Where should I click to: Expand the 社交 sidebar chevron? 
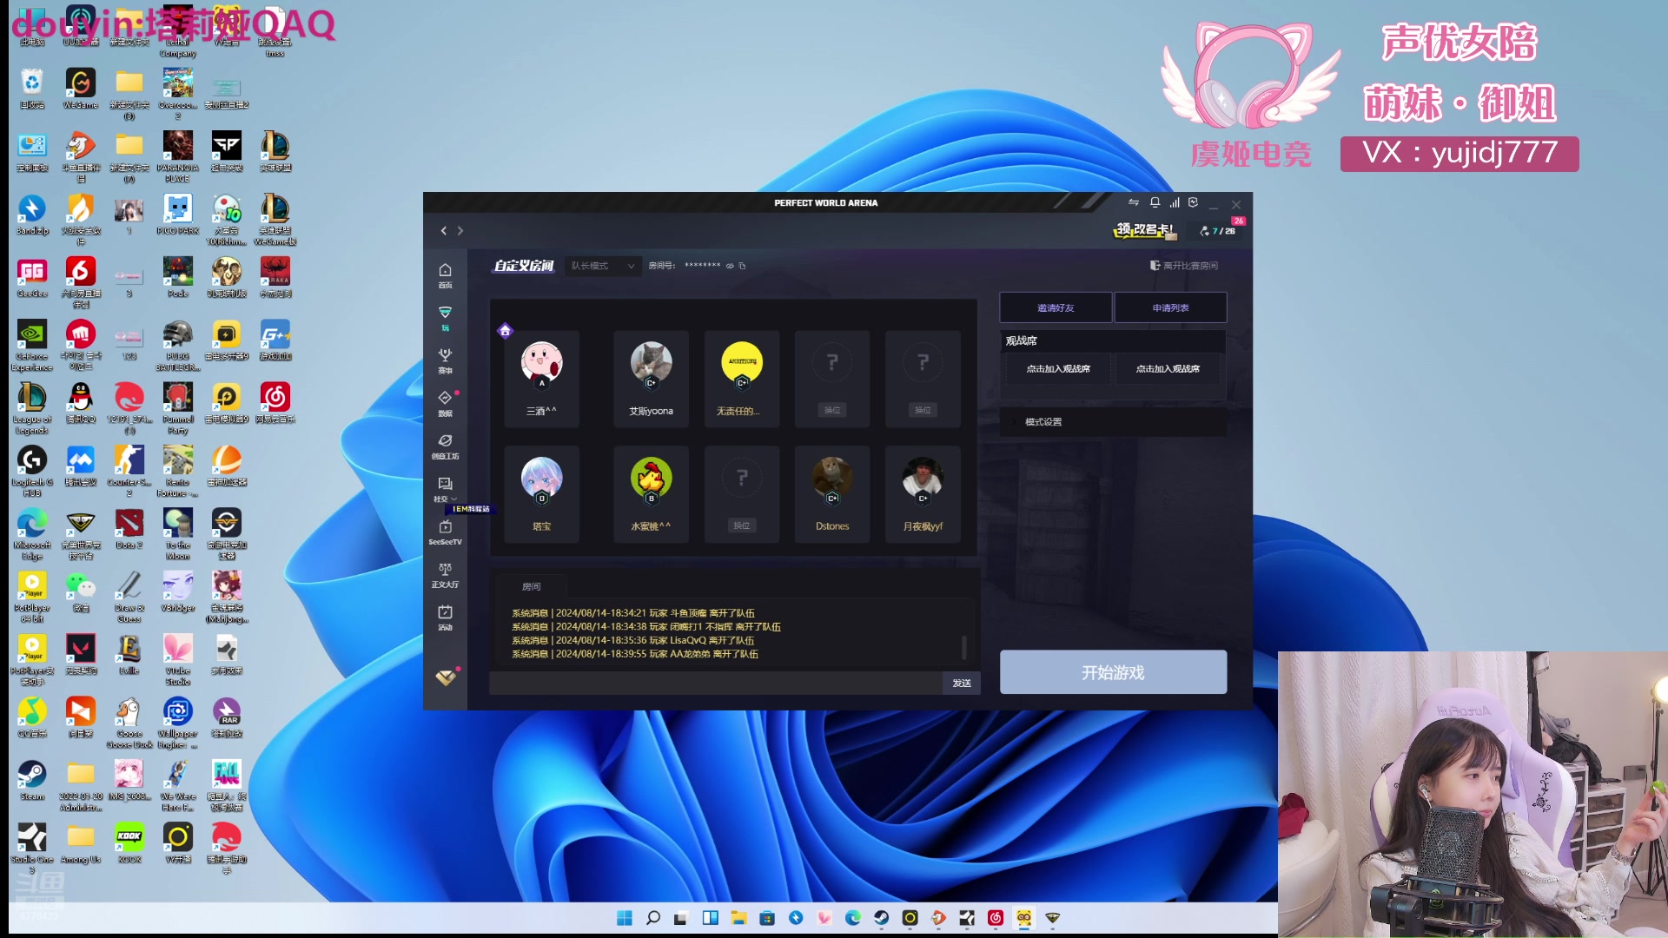pyautogui.click(x=453, y=499)
